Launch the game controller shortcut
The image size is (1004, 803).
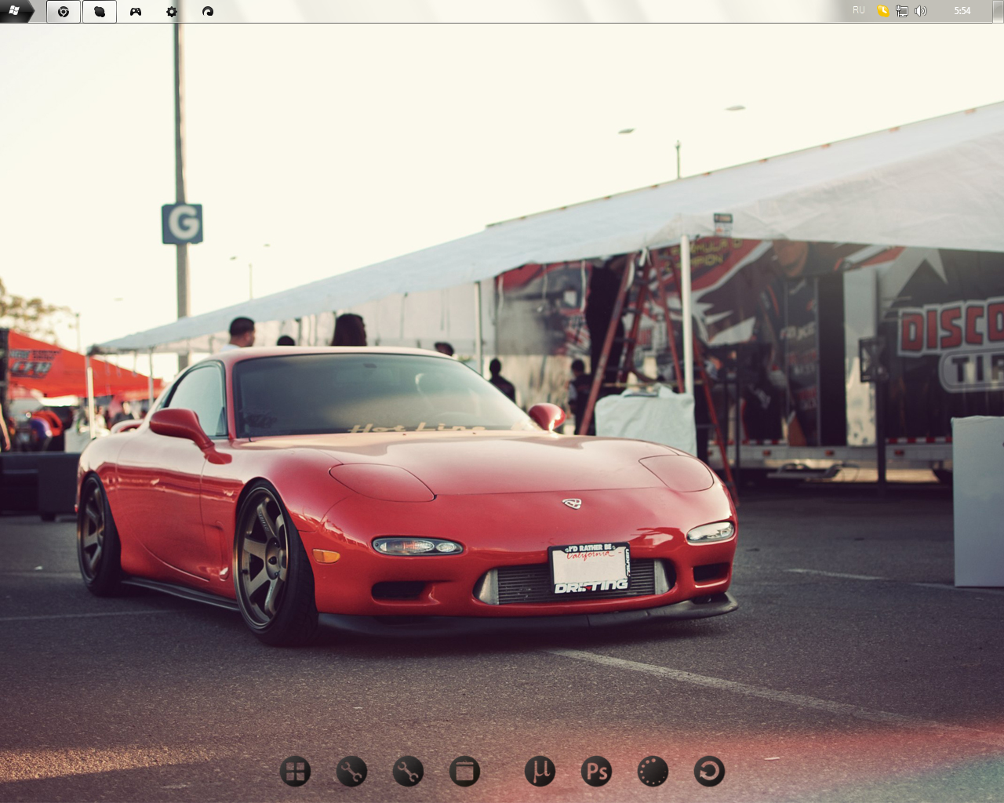136,12
